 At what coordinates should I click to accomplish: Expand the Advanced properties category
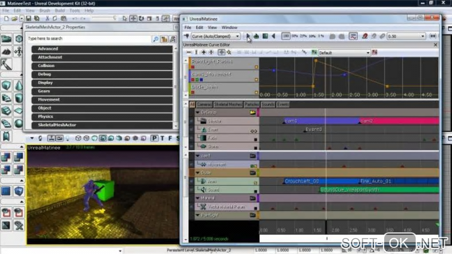(x=102, y=49)
